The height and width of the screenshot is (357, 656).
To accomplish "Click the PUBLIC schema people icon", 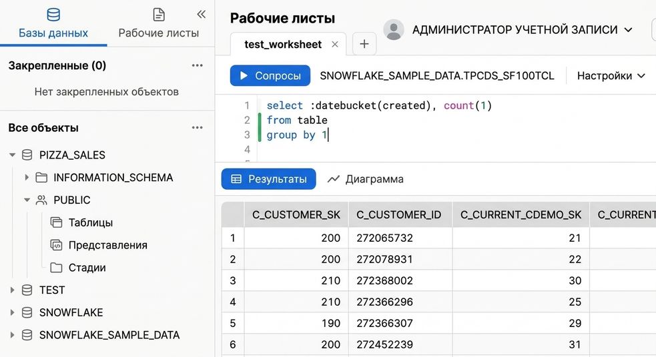I will pos(41,200).
